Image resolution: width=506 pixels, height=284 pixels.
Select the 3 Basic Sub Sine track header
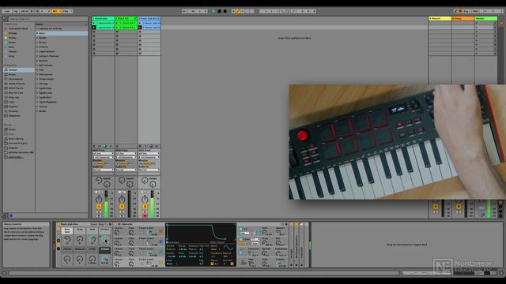point(149,19)
